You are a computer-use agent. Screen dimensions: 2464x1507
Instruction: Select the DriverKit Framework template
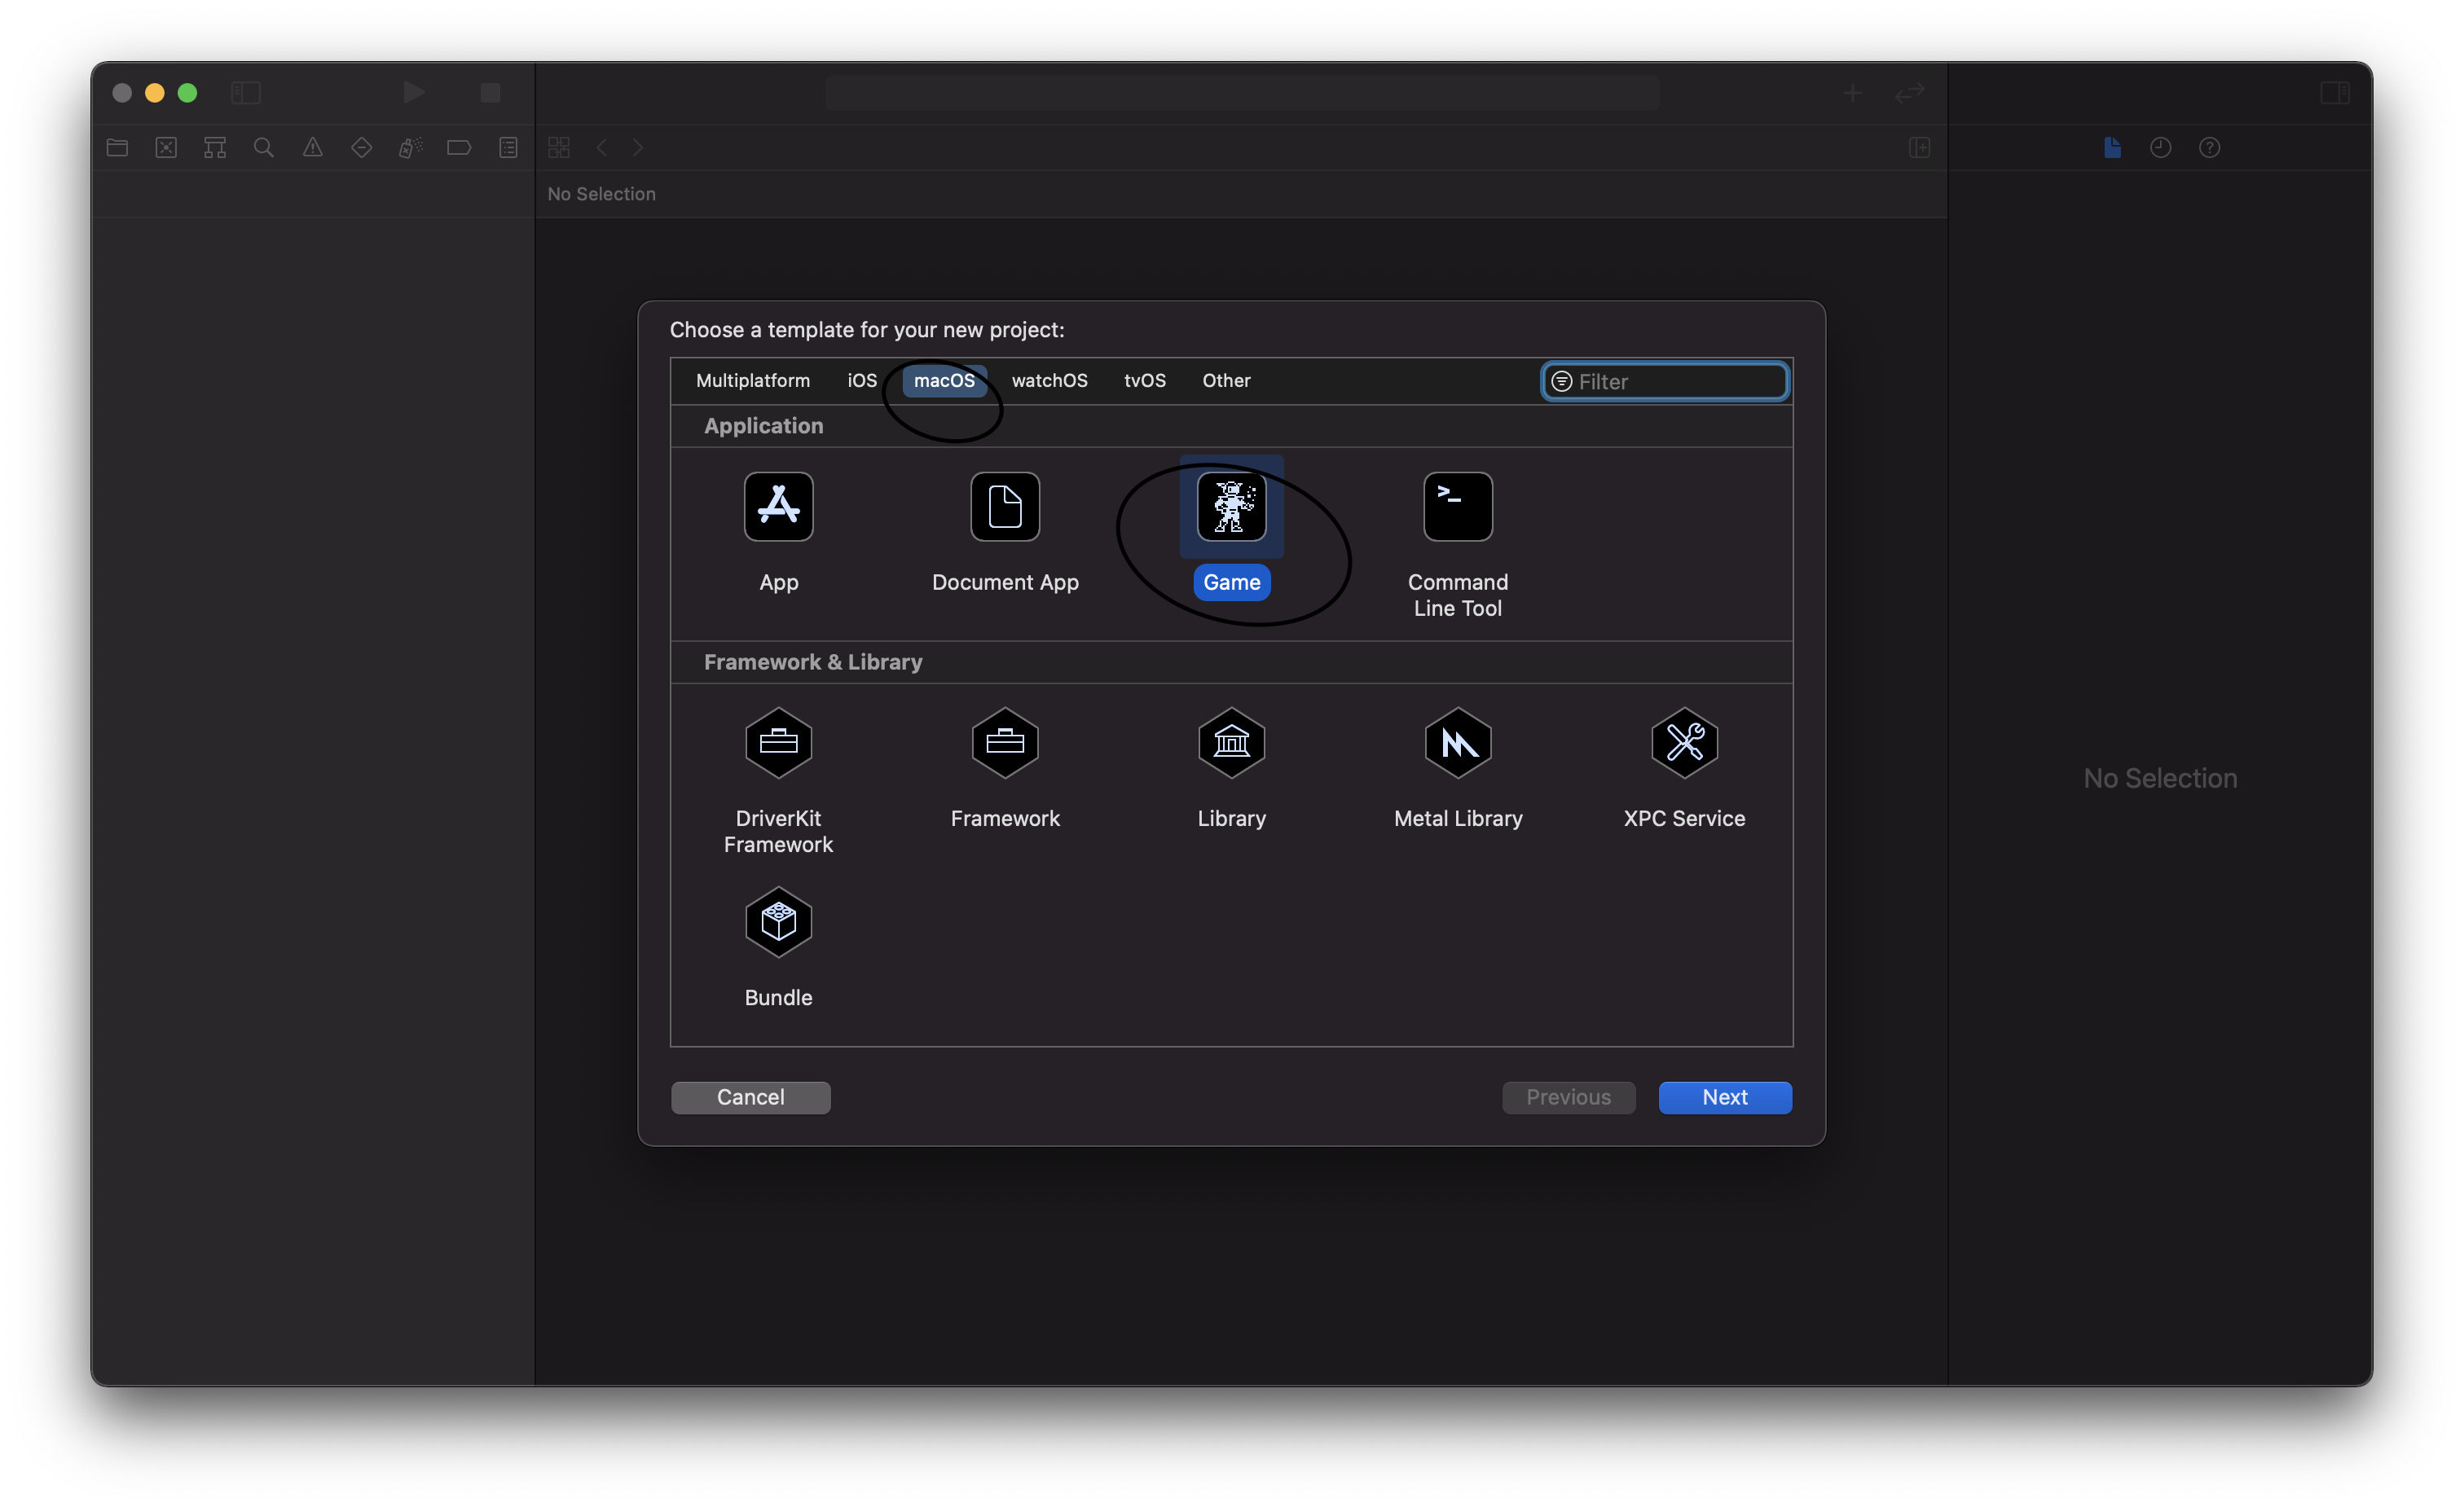[778, 743]
